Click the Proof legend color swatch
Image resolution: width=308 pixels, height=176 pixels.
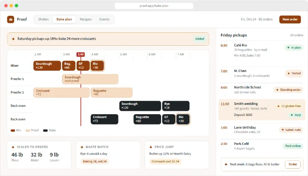coord(28,130)
